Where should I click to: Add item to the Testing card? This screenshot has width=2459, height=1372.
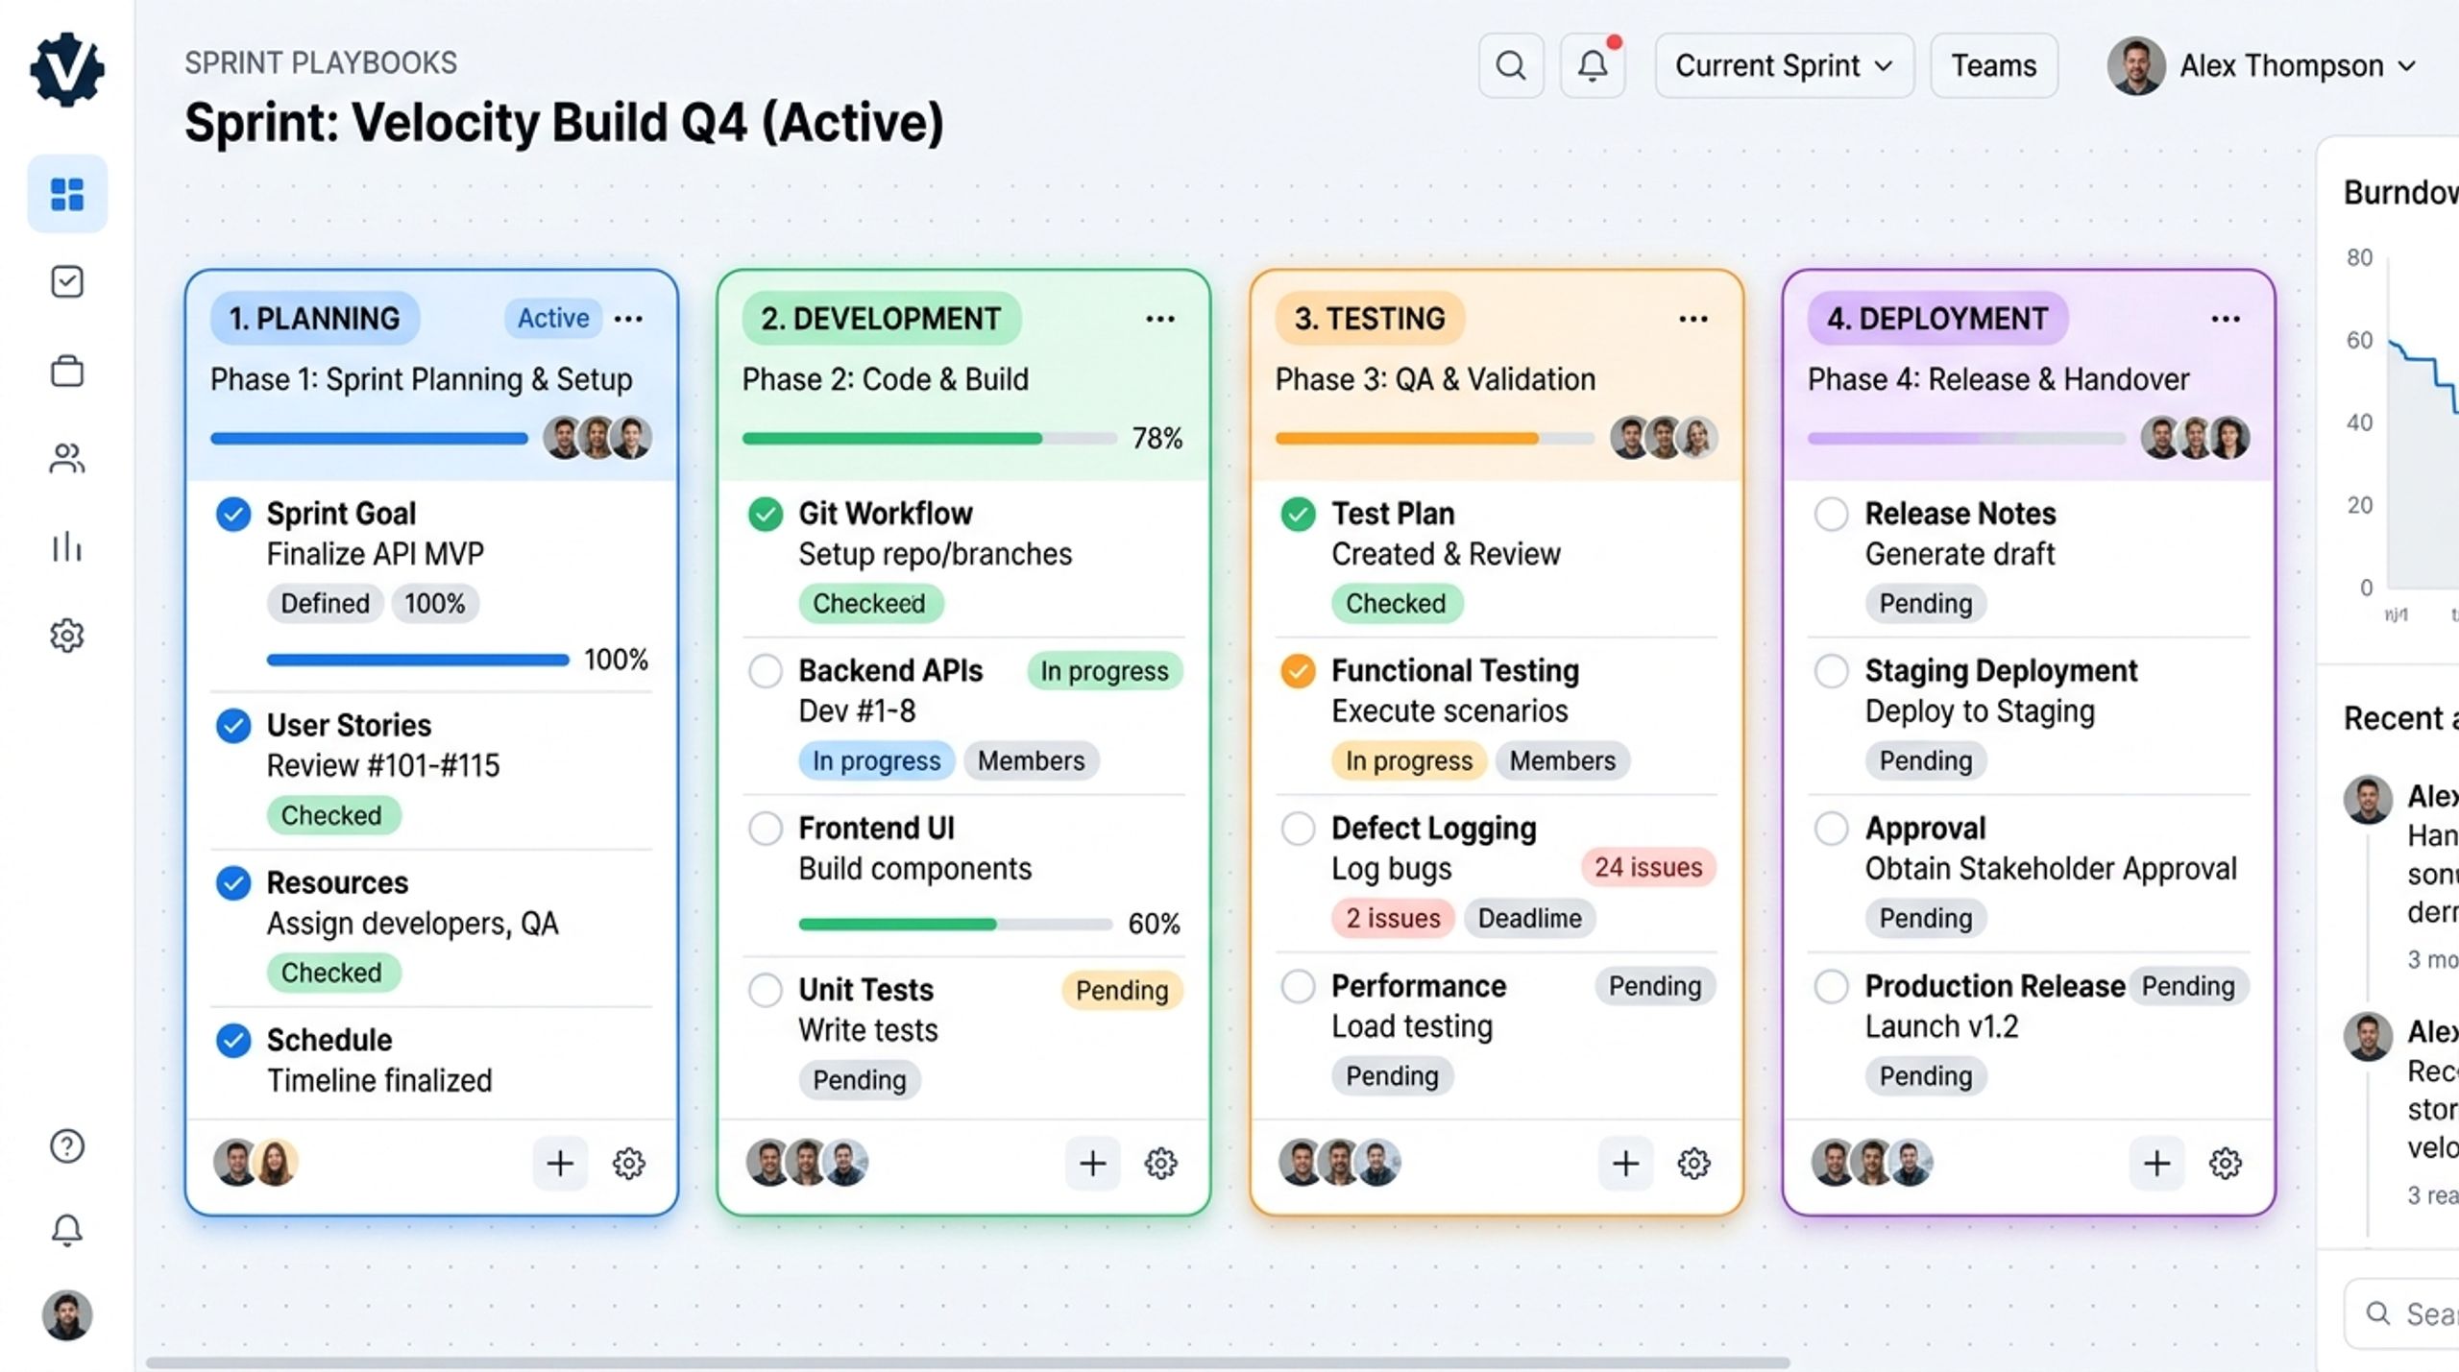pyautogui.click(x=1625, y=1164)
